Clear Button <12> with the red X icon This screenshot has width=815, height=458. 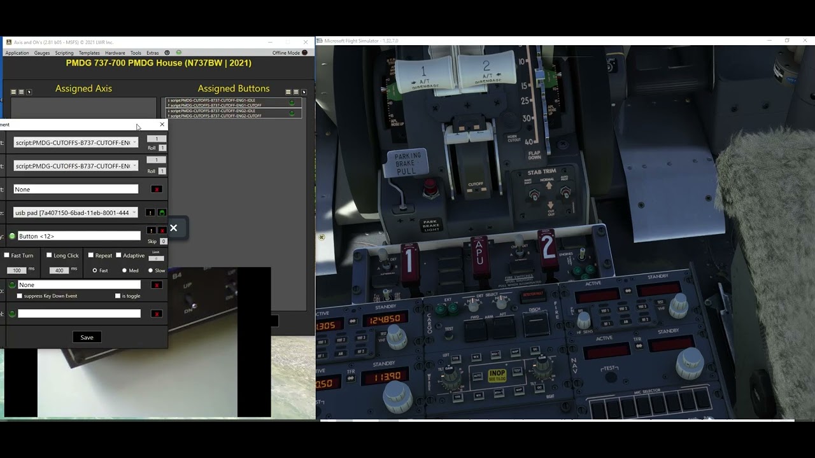[162, 230]
